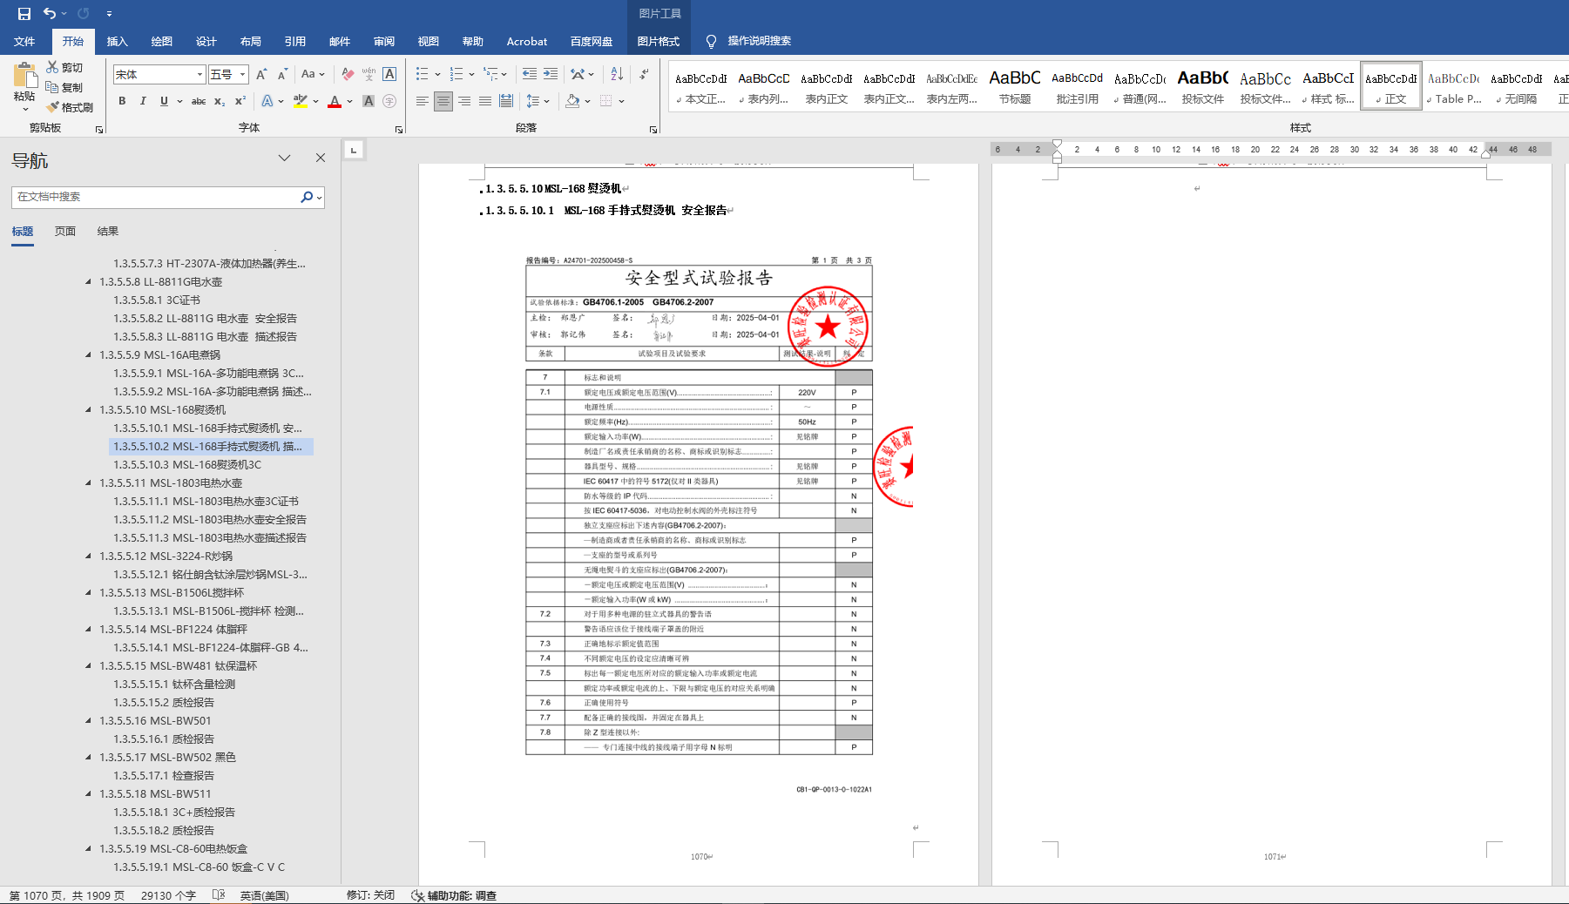Apply distributed alignment to the paragraph
The image size is (1569, 904).
506,101
